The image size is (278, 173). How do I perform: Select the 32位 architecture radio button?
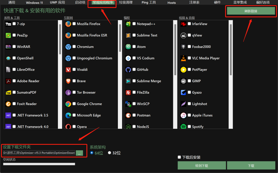(x=110, y=153)
